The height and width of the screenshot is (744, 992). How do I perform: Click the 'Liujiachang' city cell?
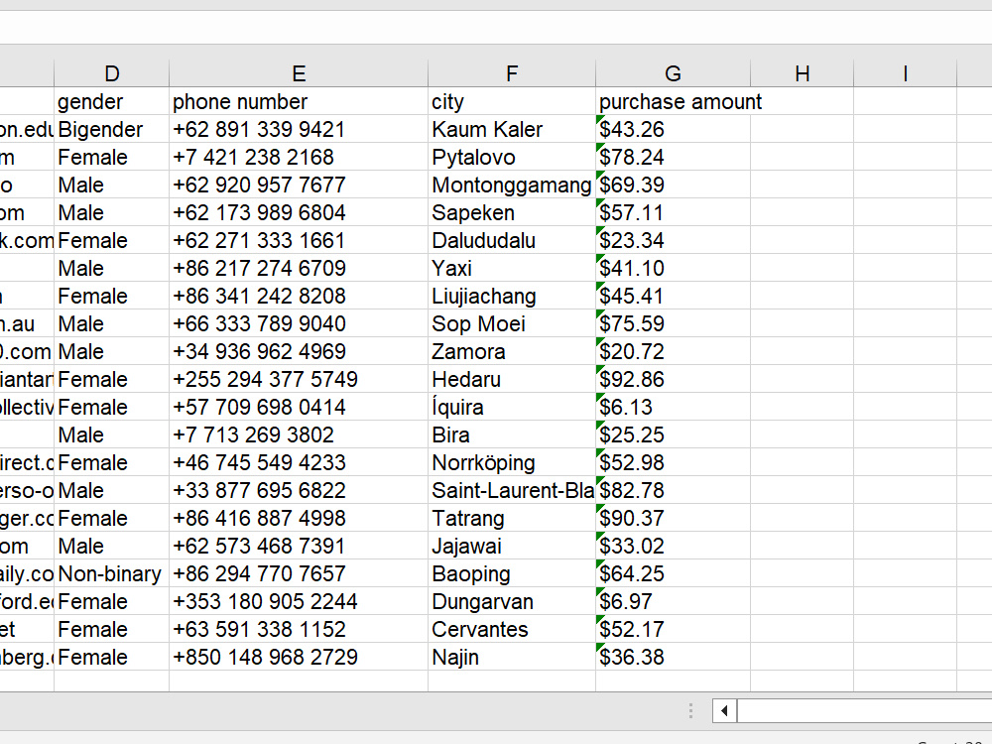(x=512, y=296)
